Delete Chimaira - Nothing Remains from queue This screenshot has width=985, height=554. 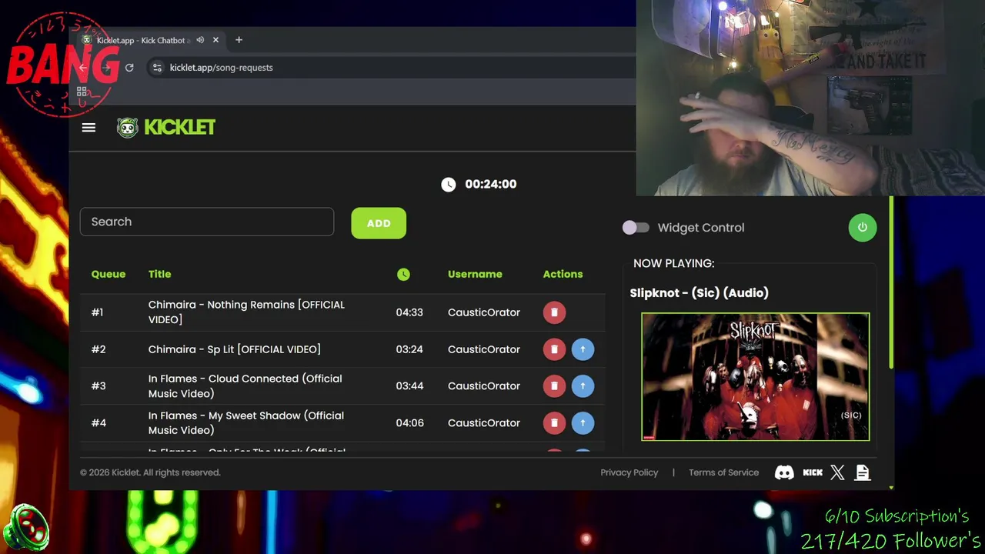554,312
